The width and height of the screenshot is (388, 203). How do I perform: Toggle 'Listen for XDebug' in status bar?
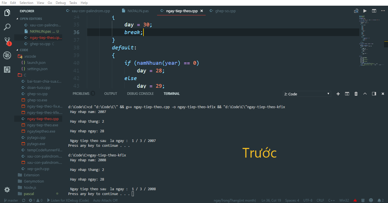point(68,200)
